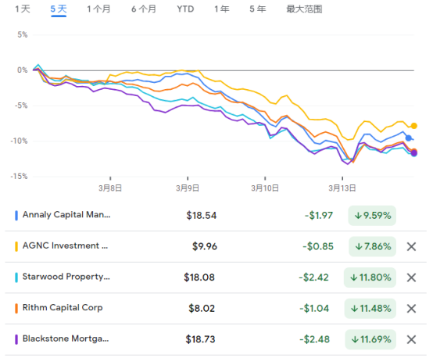
Task: Select the YTD range tab
Action: 185,9
